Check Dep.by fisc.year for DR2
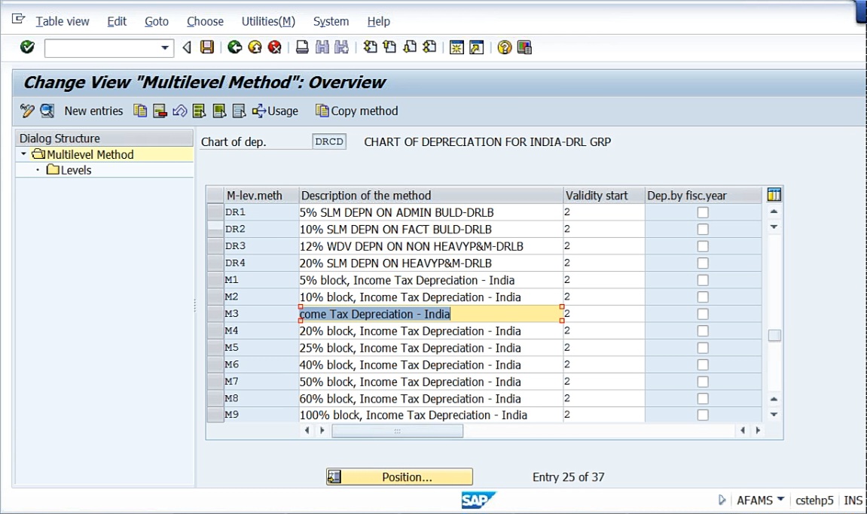Image resolution: width=867 pixels, height=514 pixels. (703, 229)
